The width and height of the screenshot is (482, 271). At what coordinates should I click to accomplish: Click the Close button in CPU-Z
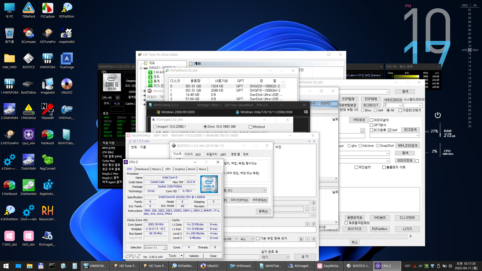[x=213, y=256]
